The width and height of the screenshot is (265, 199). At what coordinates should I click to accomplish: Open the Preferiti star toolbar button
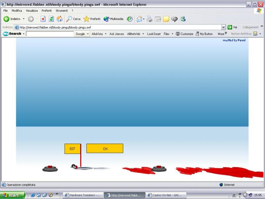point(92,19)
